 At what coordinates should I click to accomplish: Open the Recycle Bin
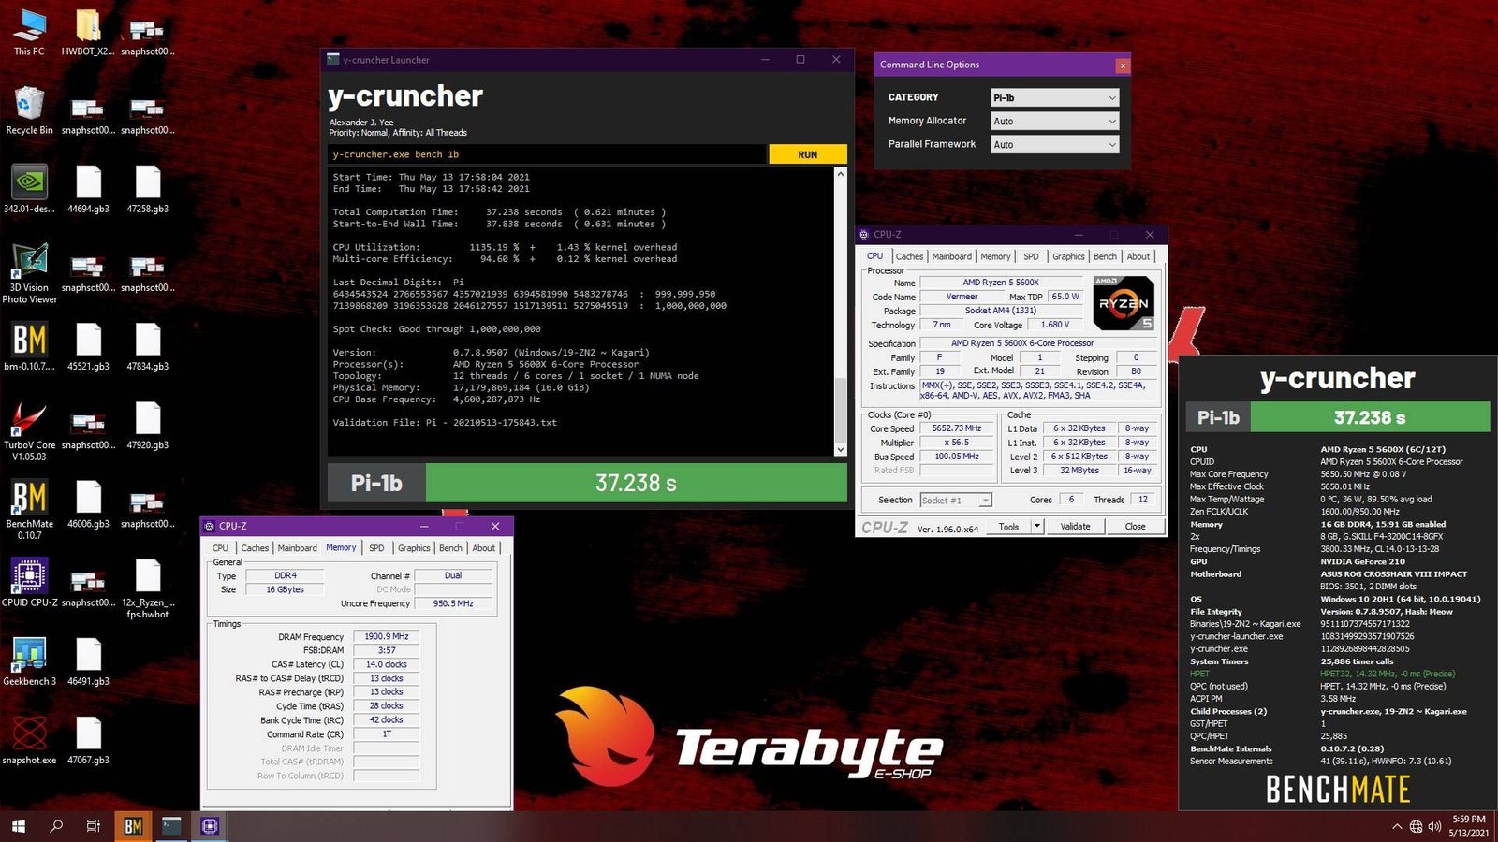pos(29,105)
